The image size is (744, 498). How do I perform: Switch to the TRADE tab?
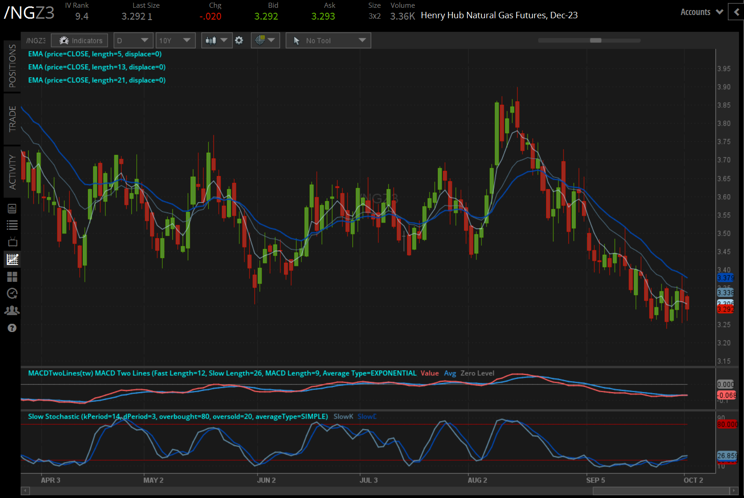click(x=12, y=119)
